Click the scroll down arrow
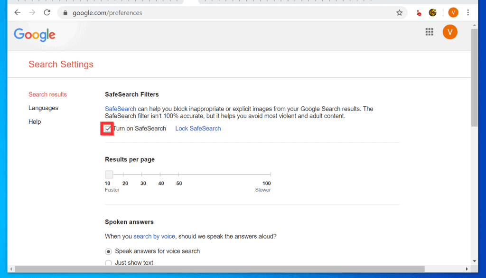The height and width of the screenshot is (278, 486). pos(474,261)
